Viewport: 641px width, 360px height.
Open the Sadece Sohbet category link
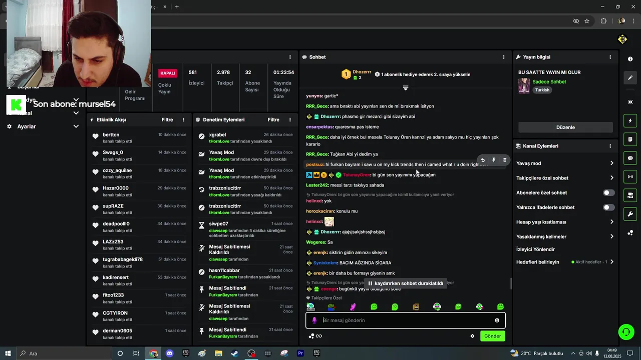(549, 81)
